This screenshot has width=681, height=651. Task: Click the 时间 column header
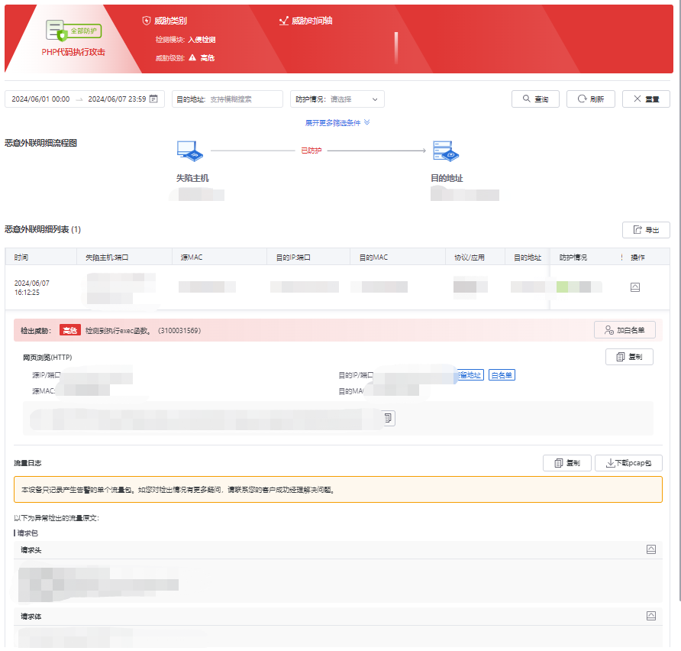tap(21, 257)
